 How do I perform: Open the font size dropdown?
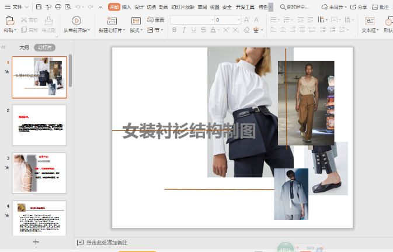[x=237, y=19]
